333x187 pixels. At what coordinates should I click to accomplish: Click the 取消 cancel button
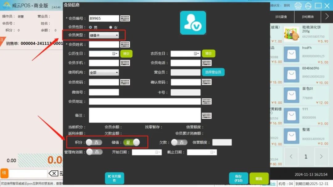tap(259, 178)
